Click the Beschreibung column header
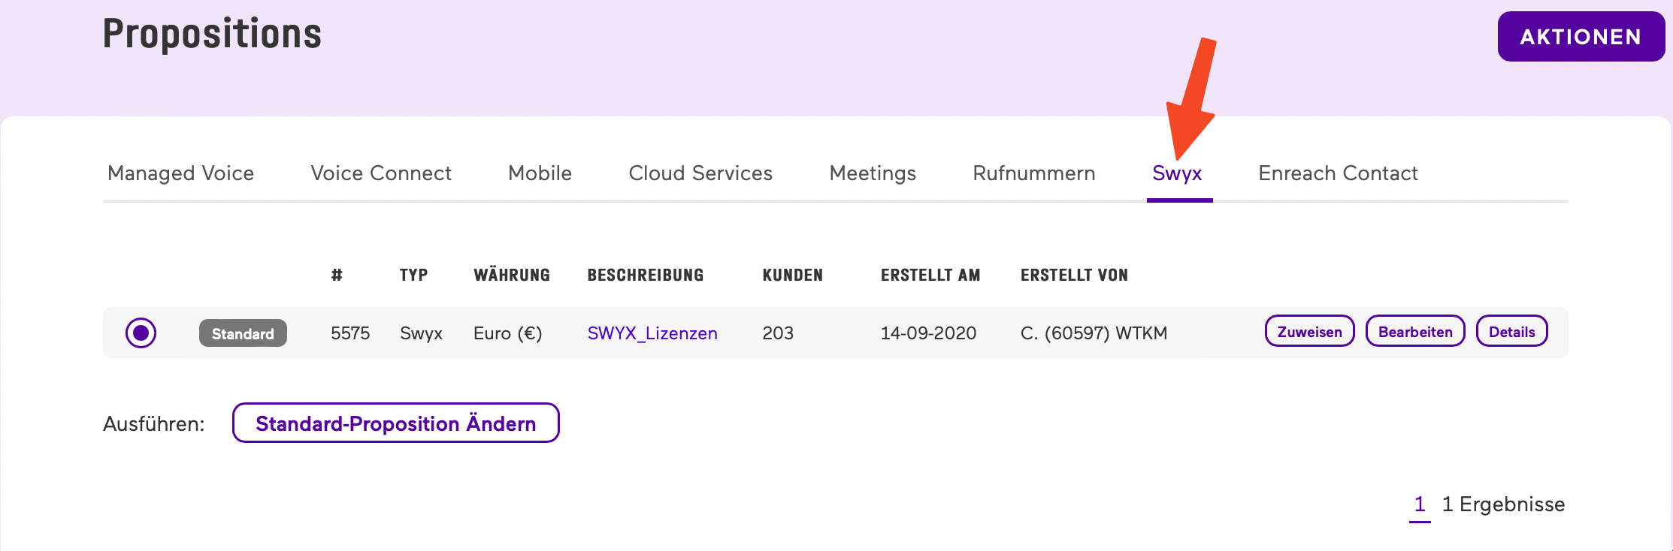 point(645,275)
